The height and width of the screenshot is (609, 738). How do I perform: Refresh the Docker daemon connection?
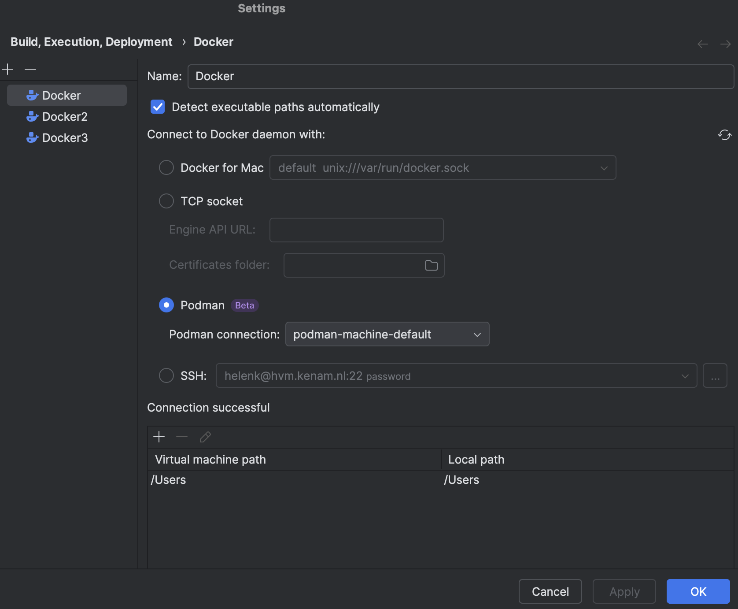[725, 135]
